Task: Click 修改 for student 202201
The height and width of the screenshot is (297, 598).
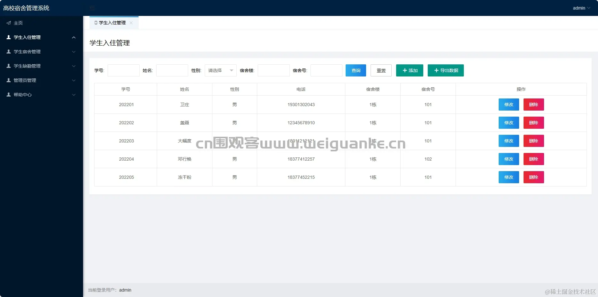Action: click(509, 105)
